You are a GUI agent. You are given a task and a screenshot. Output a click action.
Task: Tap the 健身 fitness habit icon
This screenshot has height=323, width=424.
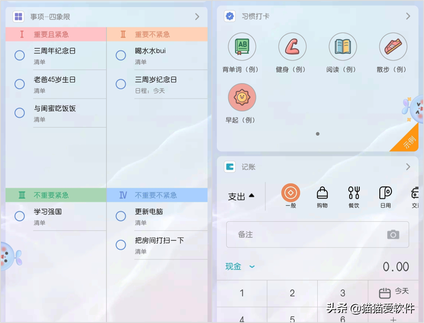tap(292, 47)
